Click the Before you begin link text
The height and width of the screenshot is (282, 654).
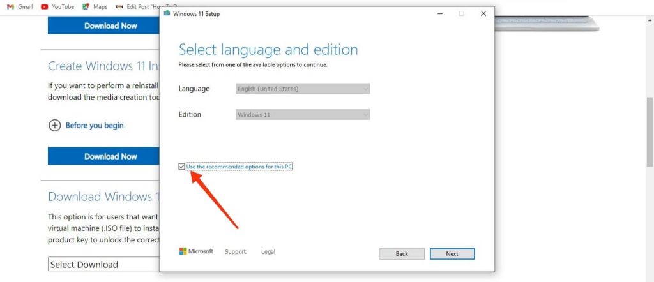tap(95, 126)
